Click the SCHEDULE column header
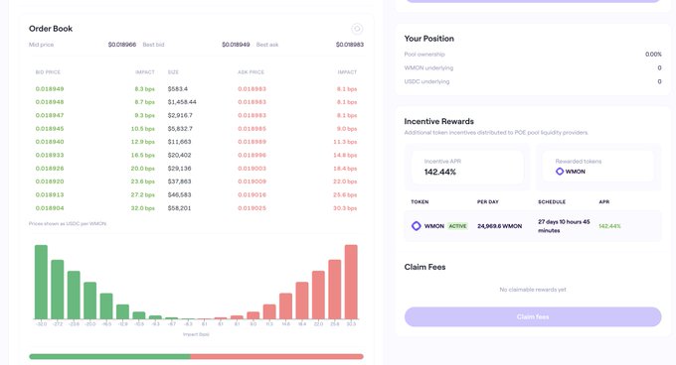 click(x=552, y=201)
